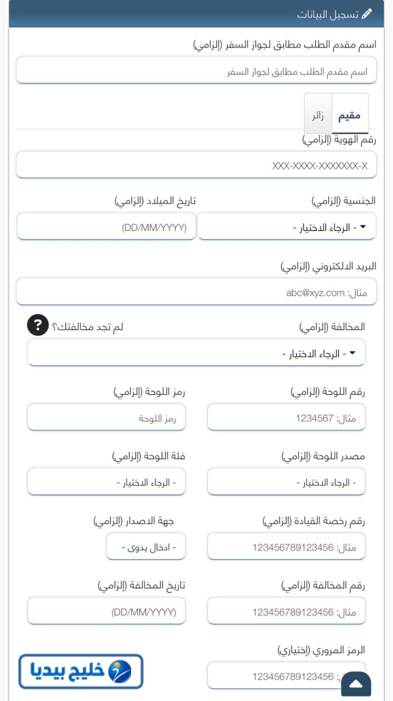
Task: Click the رقم رخصة القيادة license number field
Action: point(286,546)
